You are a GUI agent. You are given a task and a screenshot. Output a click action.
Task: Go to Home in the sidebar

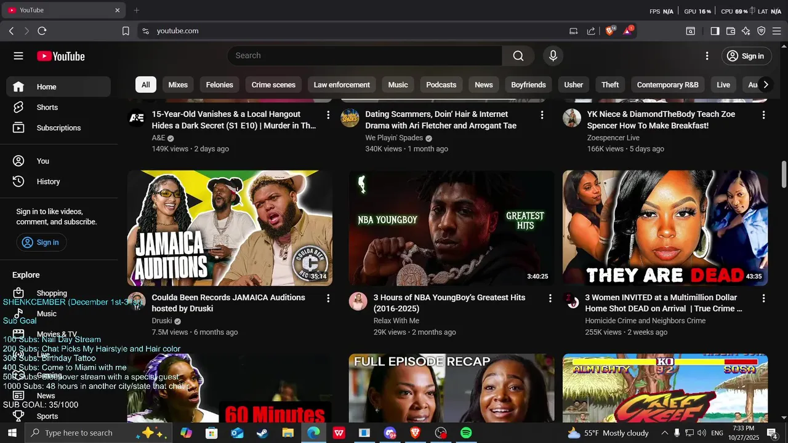click(59, 87)
